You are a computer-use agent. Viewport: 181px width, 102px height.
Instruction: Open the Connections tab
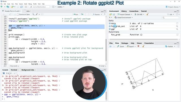tap(134, 11)
